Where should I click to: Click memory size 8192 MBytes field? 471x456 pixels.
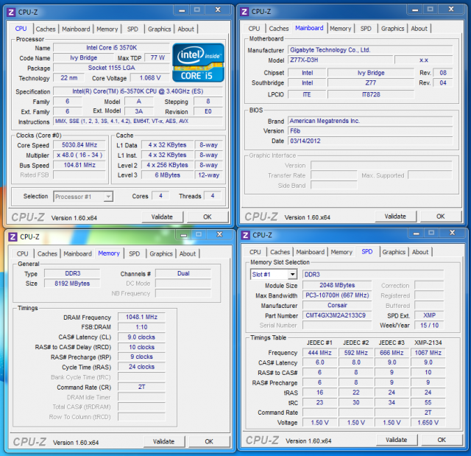(x=72, y=284)
